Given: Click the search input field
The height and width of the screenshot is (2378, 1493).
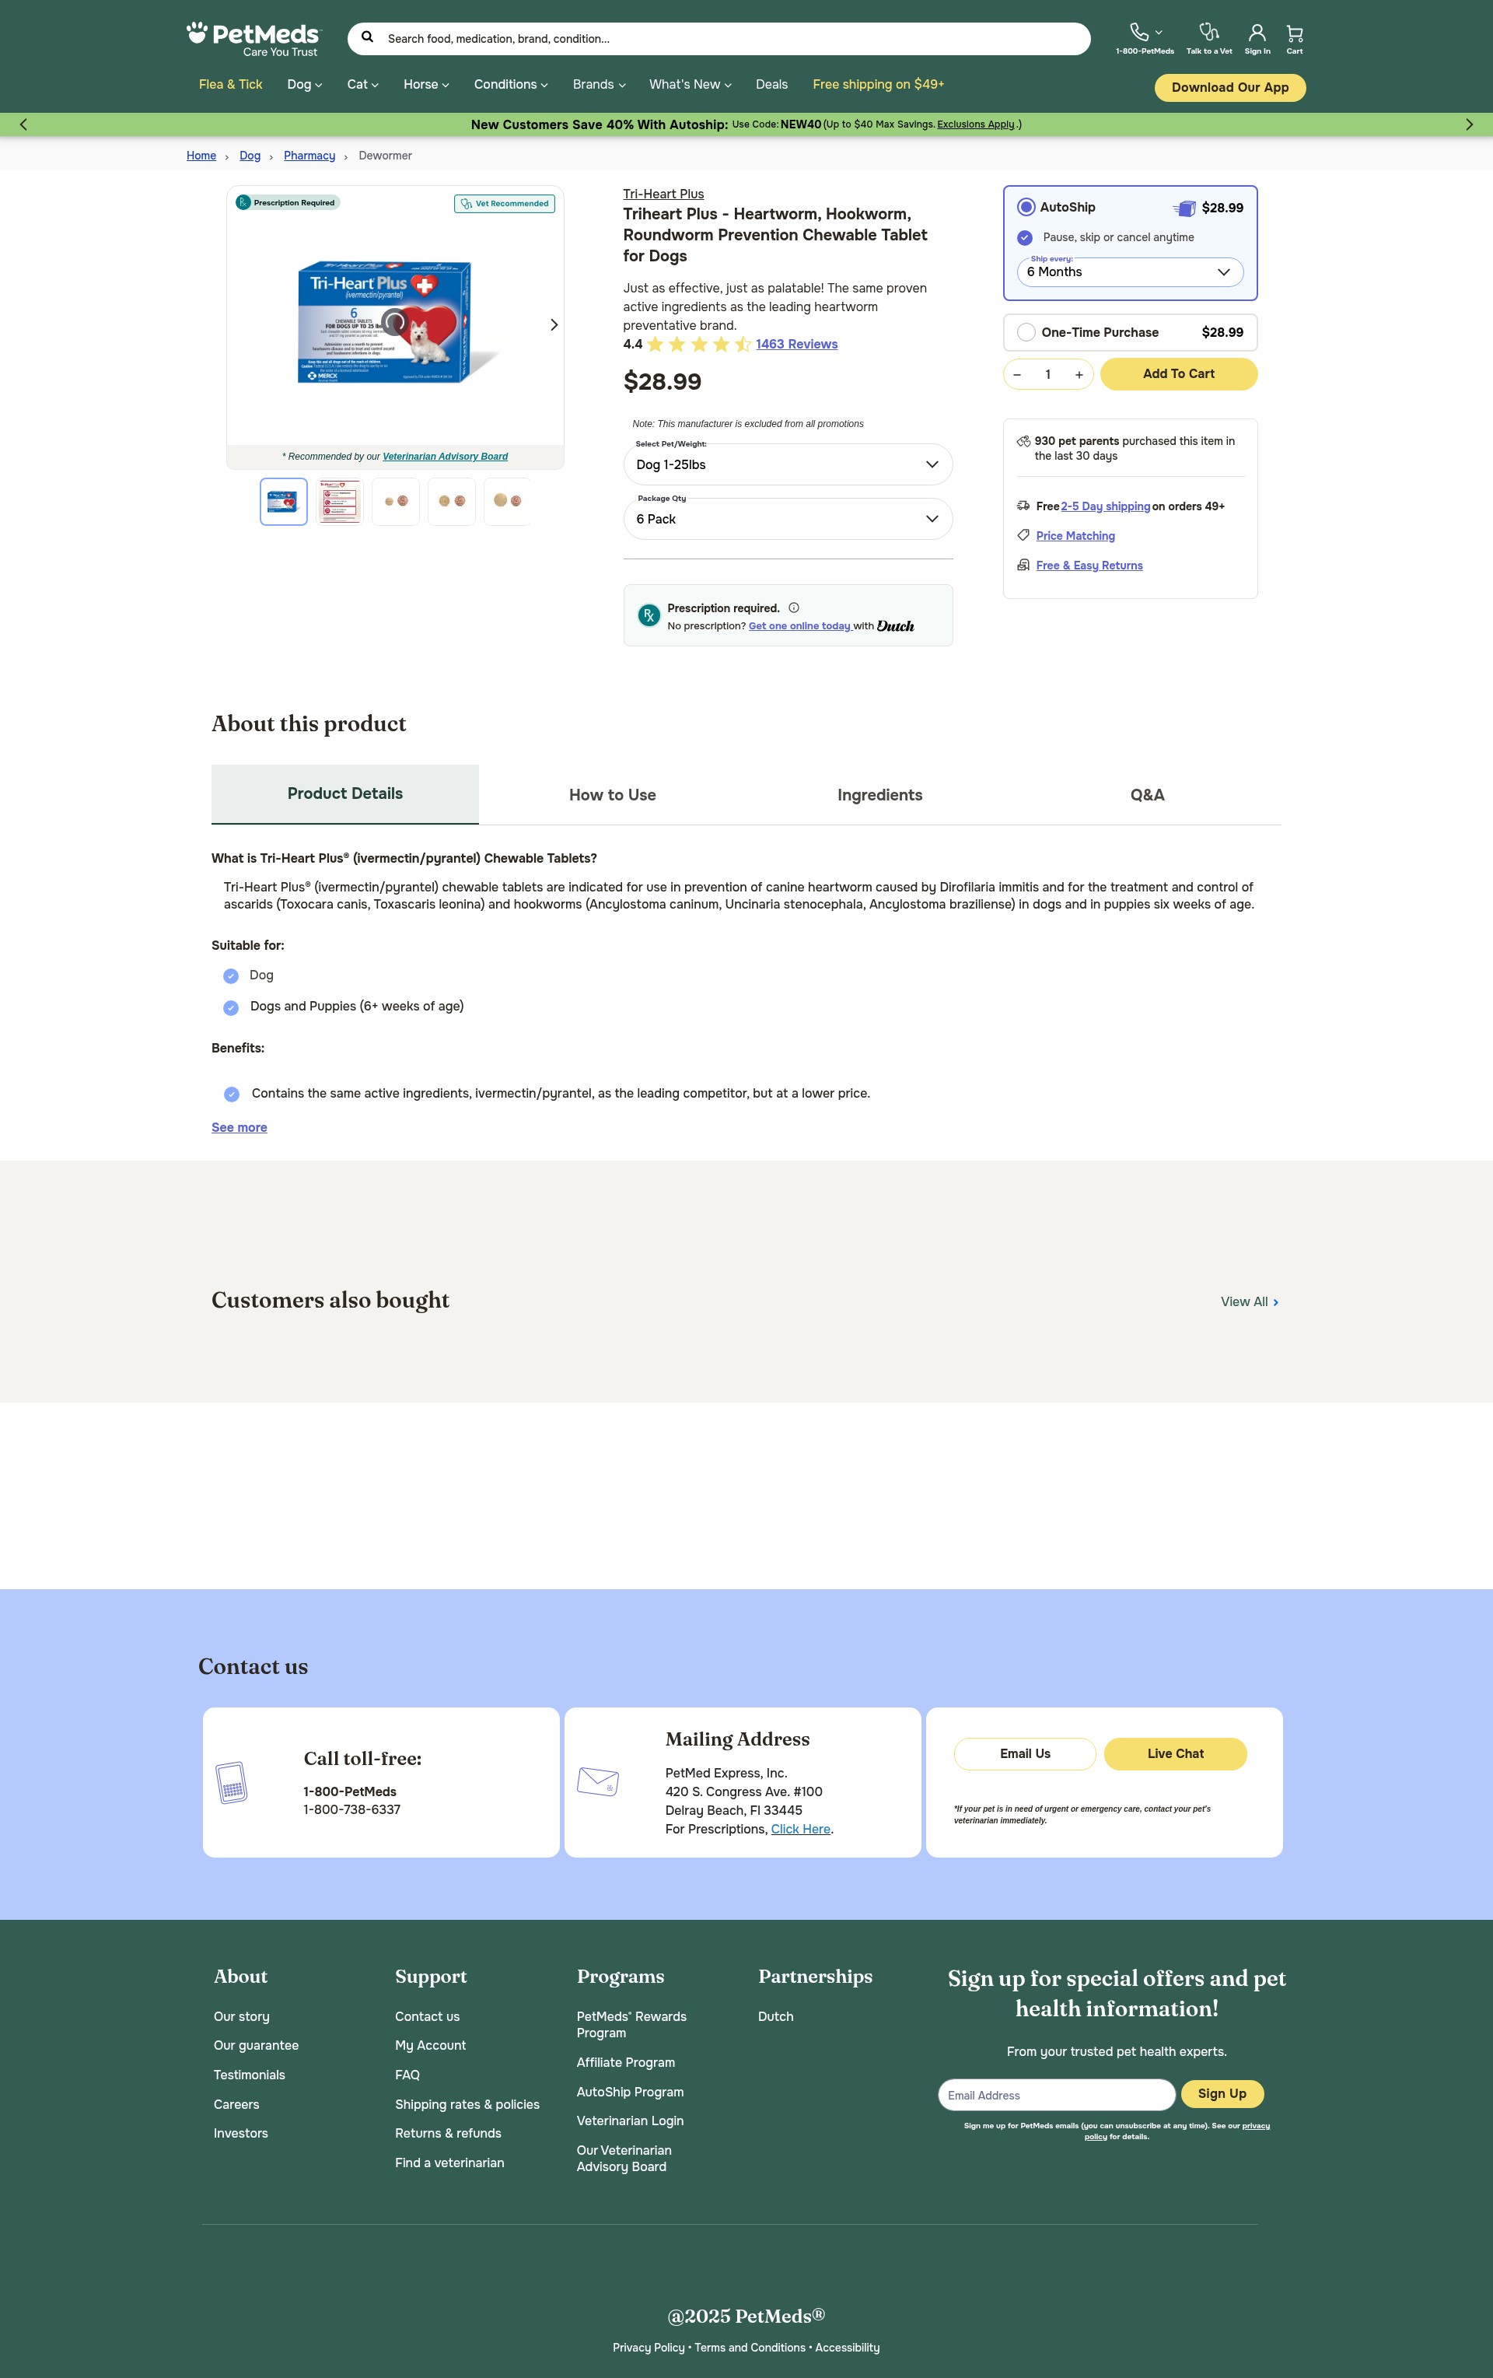Looking at the screenshot, I should pyautogui.click(x=719, y=39).
